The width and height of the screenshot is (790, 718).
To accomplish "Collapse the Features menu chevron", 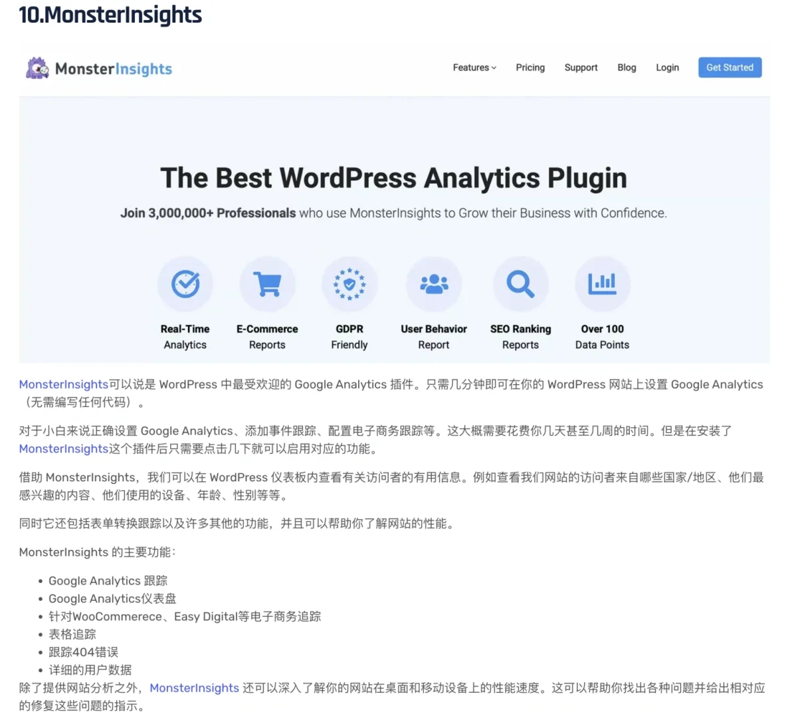I will tap(494, 67).
